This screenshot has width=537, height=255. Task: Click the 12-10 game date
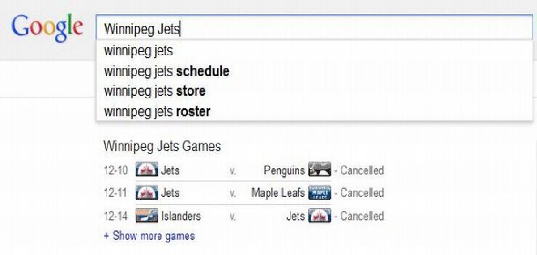pos(115,170)
